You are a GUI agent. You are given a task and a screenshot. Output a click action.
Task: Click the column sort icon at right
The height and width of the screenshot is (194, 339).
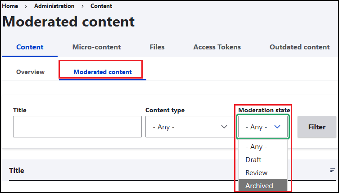[333, 170]
